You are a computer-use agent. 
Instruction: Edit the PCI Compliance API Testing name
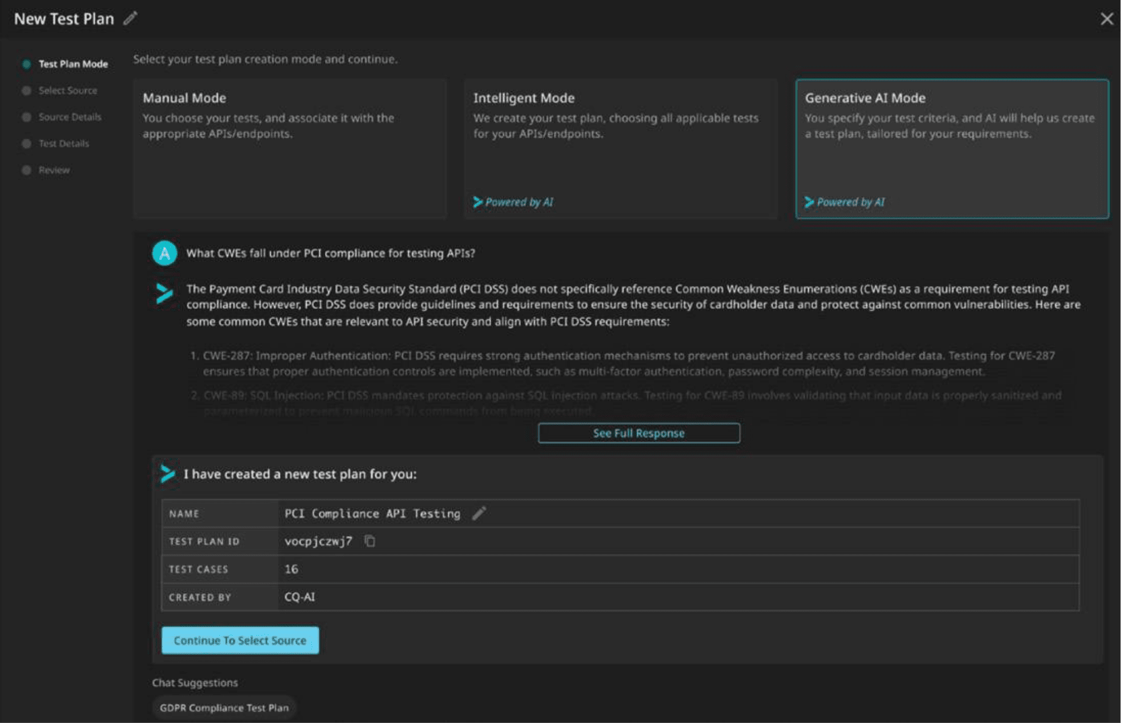point(479,513)
